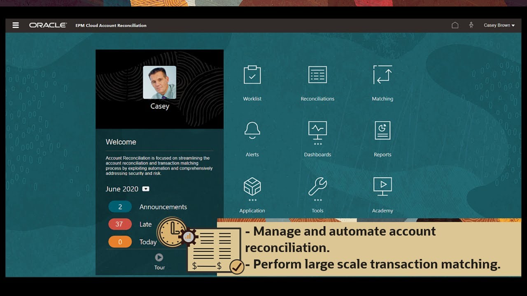The width and height of the screenshot is (527, 296).
Task: Open the Matching icon
Action: pyautogui.click(x=382, y=75)
